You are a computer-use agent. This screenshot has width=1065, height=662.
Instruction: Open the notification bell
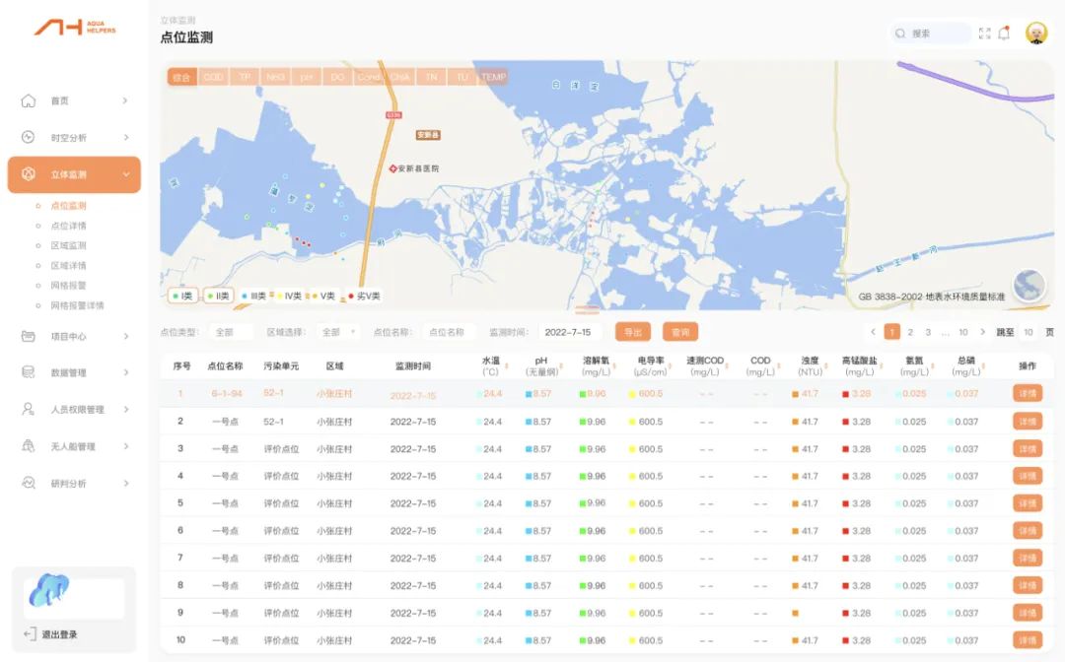pyautogui.click(x=1004, y=33)
